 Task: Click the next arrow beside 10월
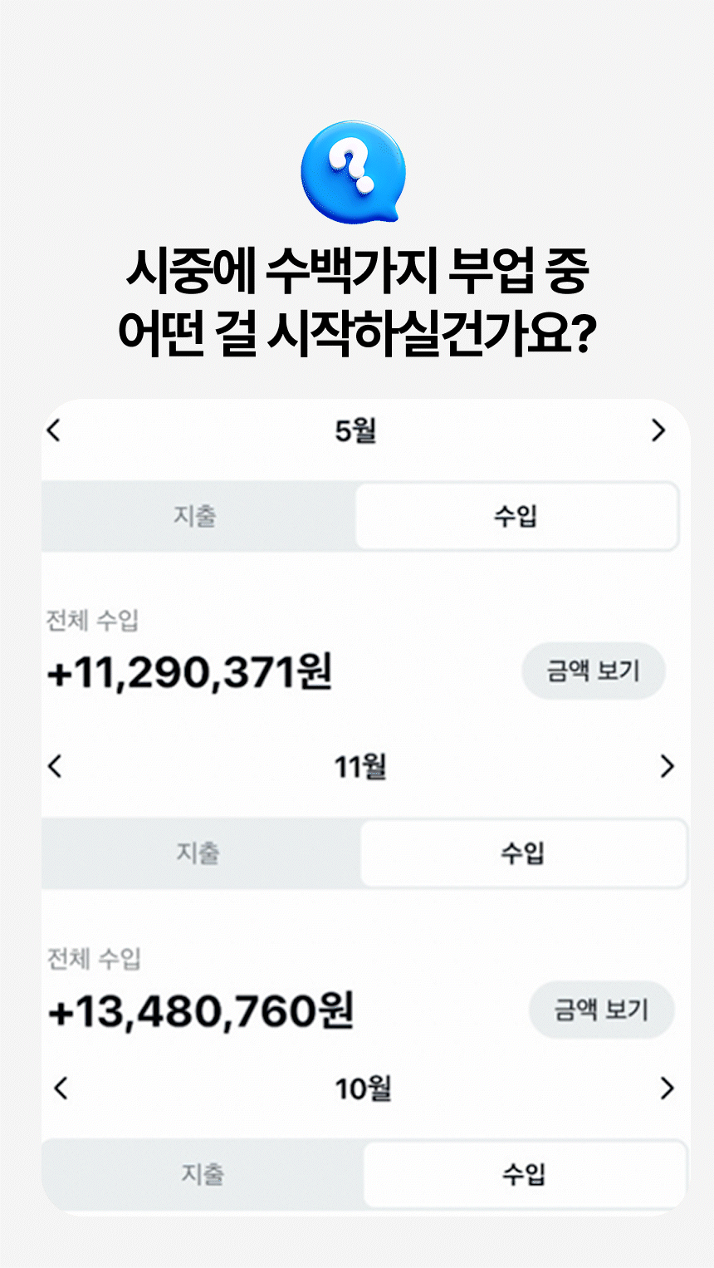click(666, 1089)
